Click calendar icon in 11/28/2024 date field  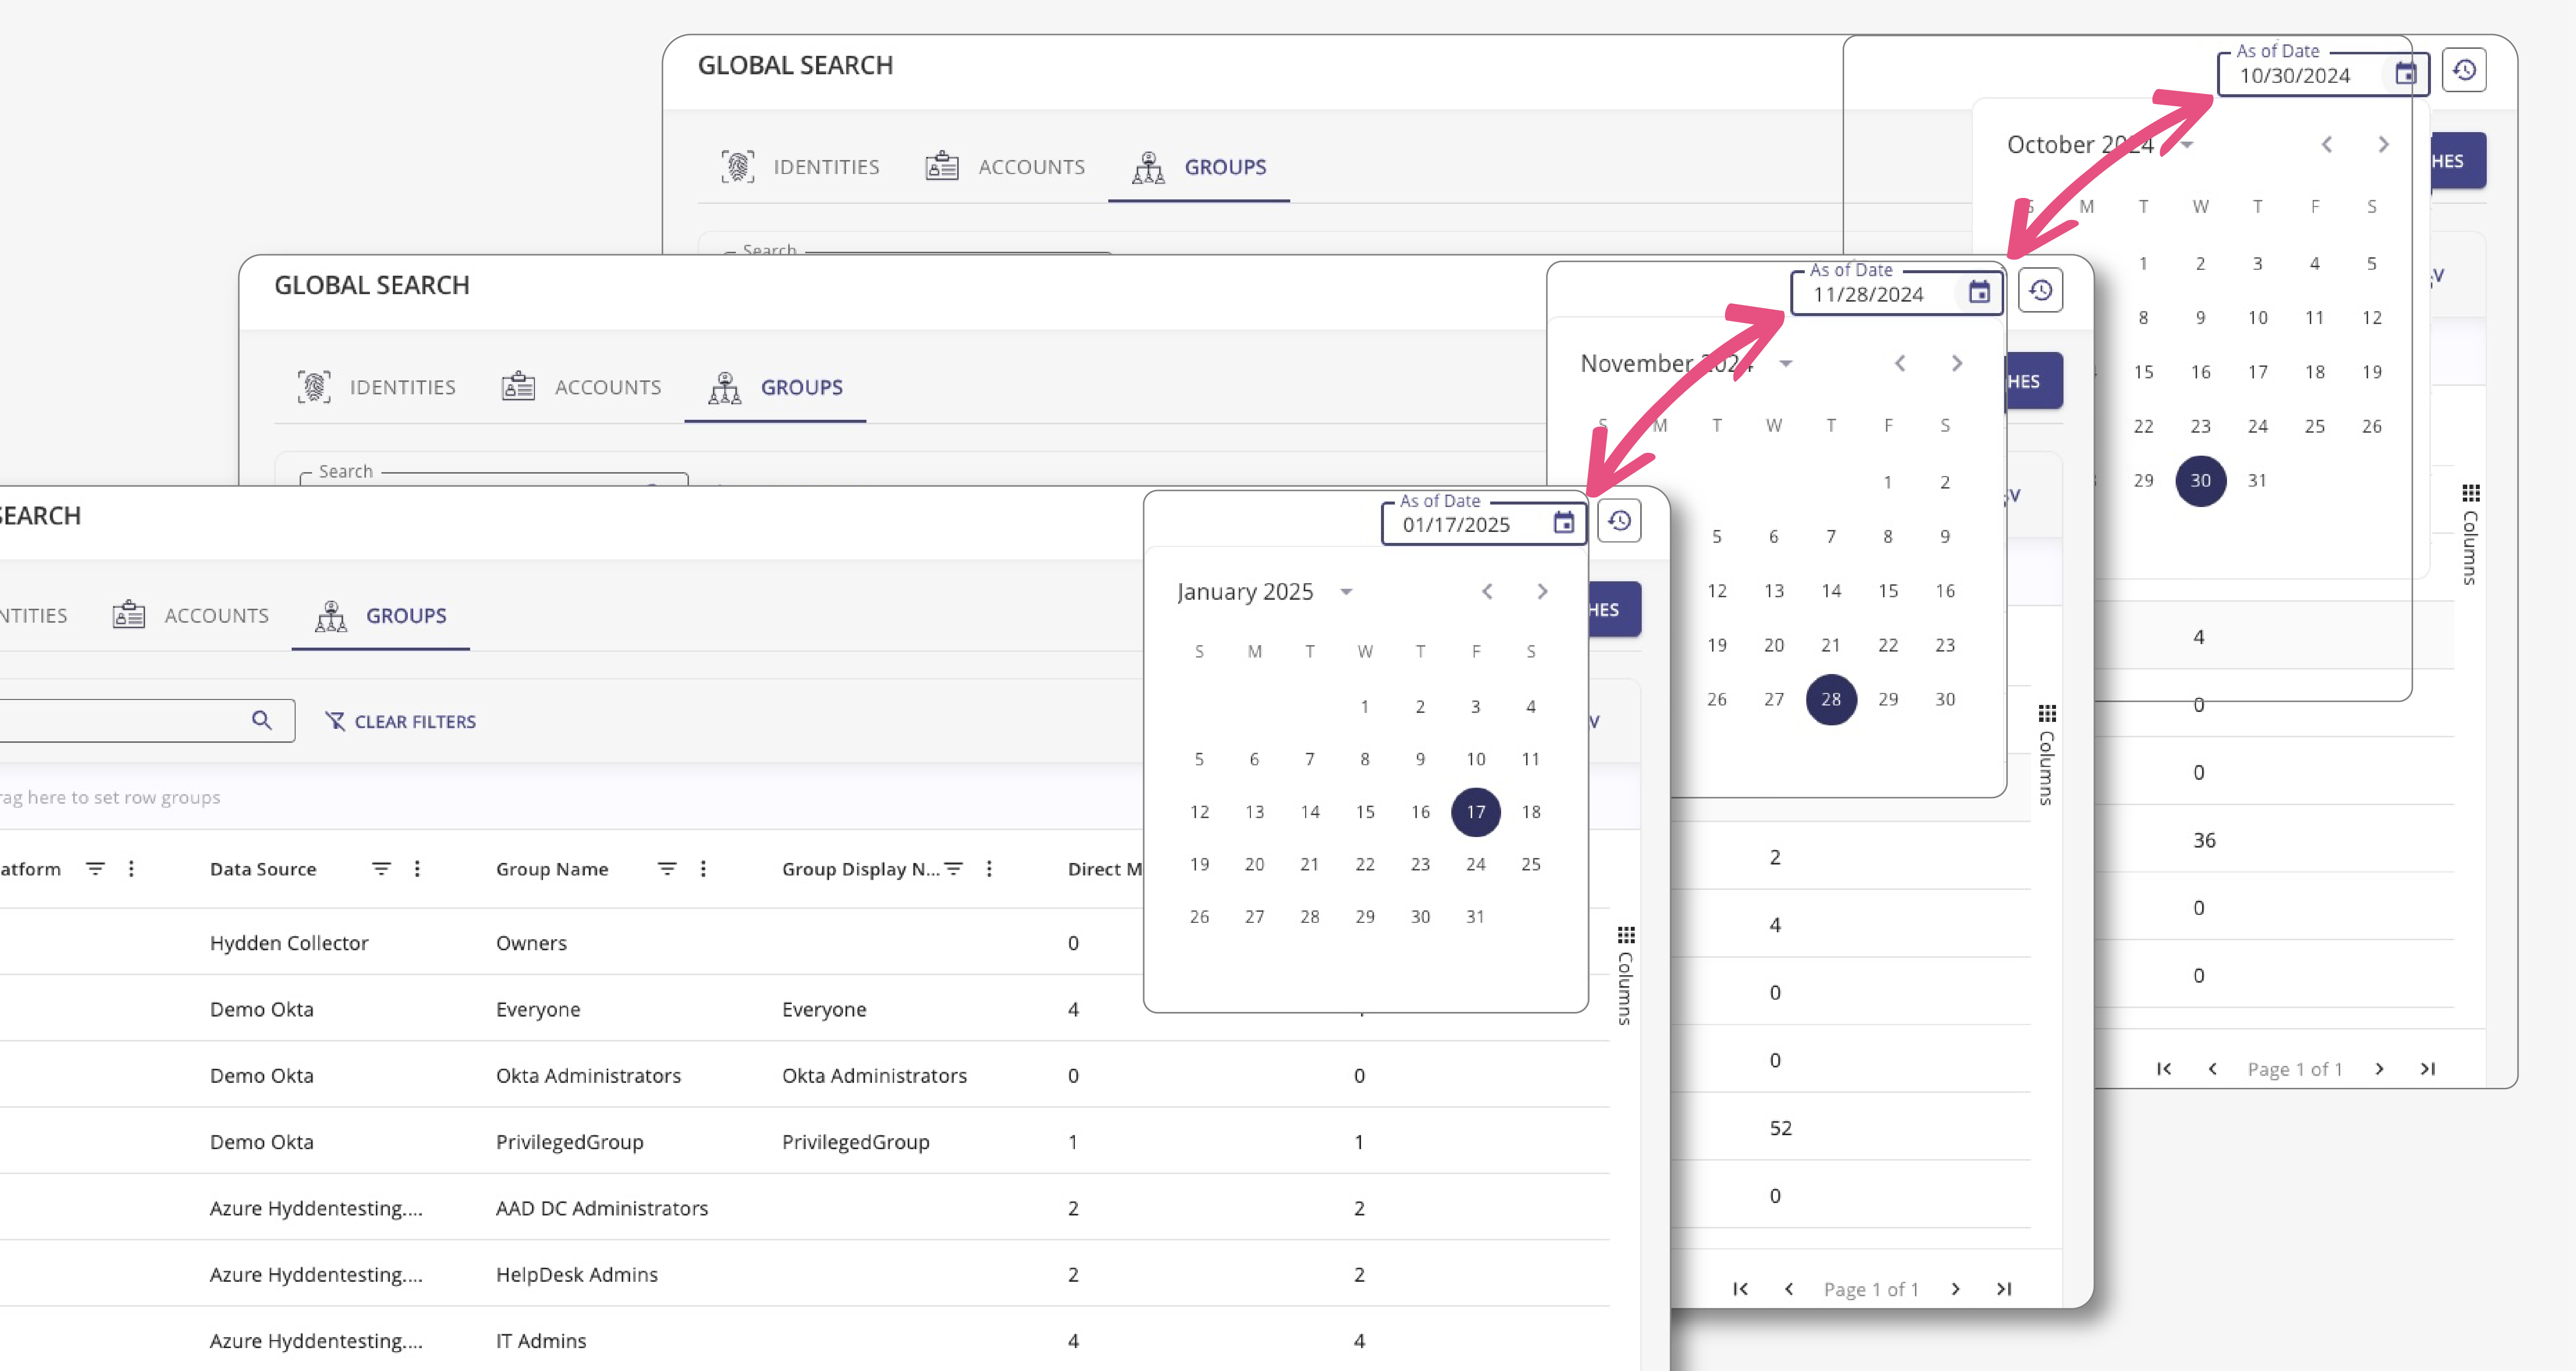1978,292
